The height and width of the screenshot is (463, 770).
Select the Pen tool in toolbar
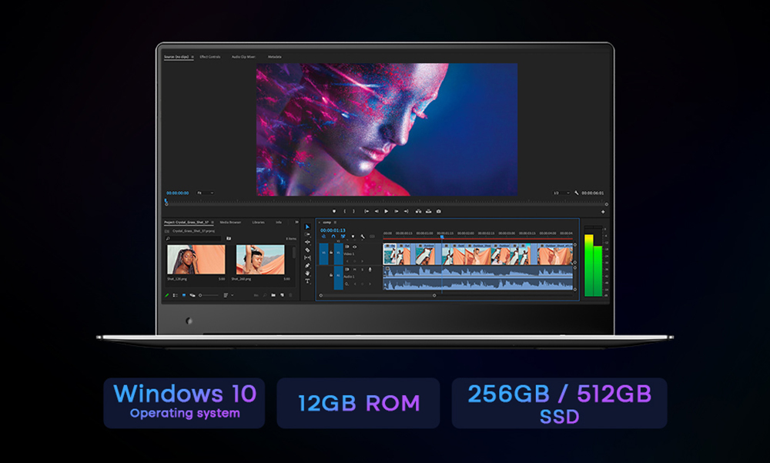[307, 265]
